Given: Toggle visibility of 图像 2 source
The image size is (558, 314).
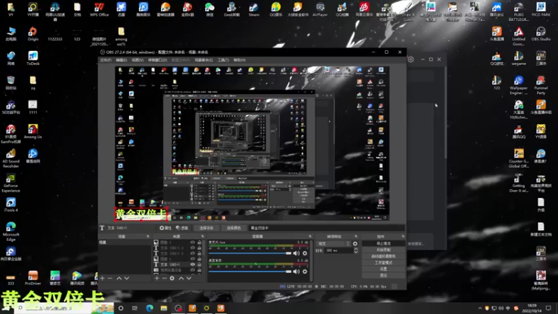Looking at the screenshot, I should [x=193, y=259].
